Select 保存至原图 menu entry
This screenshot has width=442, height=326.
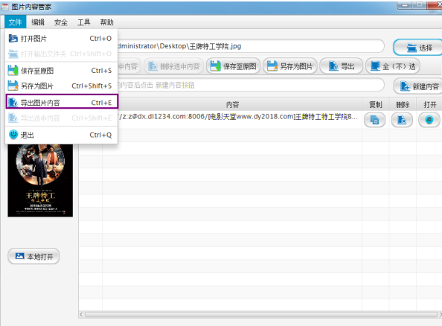pos(62,71)
